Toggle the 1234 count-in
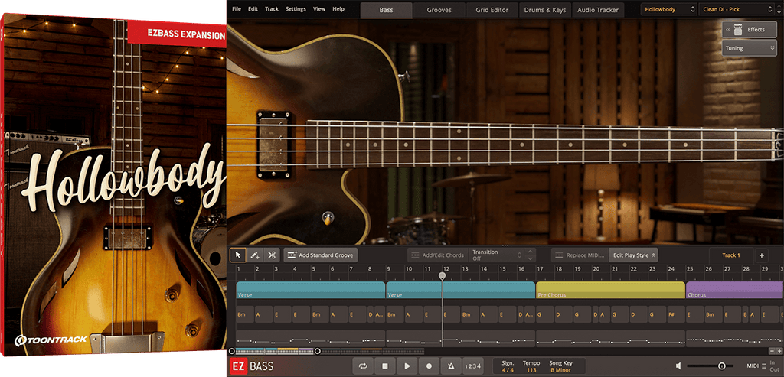This screenshot has height=377, width=784. 472,366
